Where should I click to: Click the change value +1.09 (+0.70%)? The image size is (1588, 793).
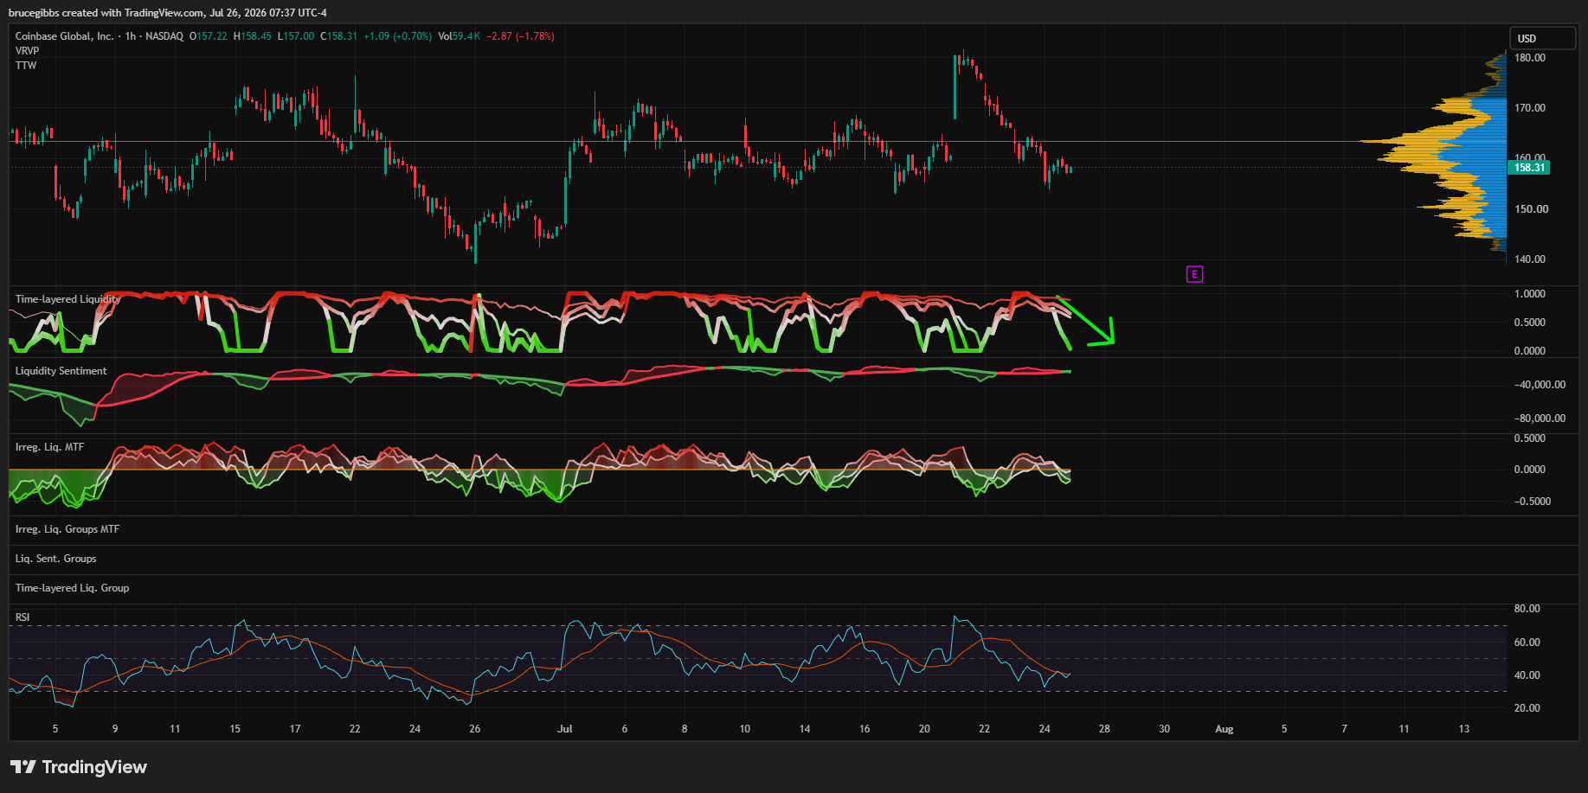pyautogui.click(x=397, y=36)
